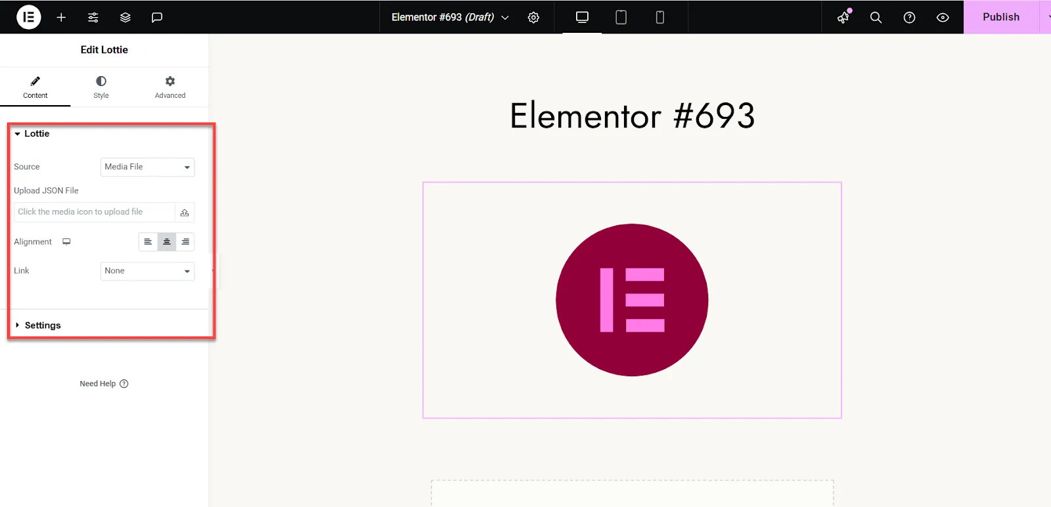Switch to mobile device view

coord(660,17)
